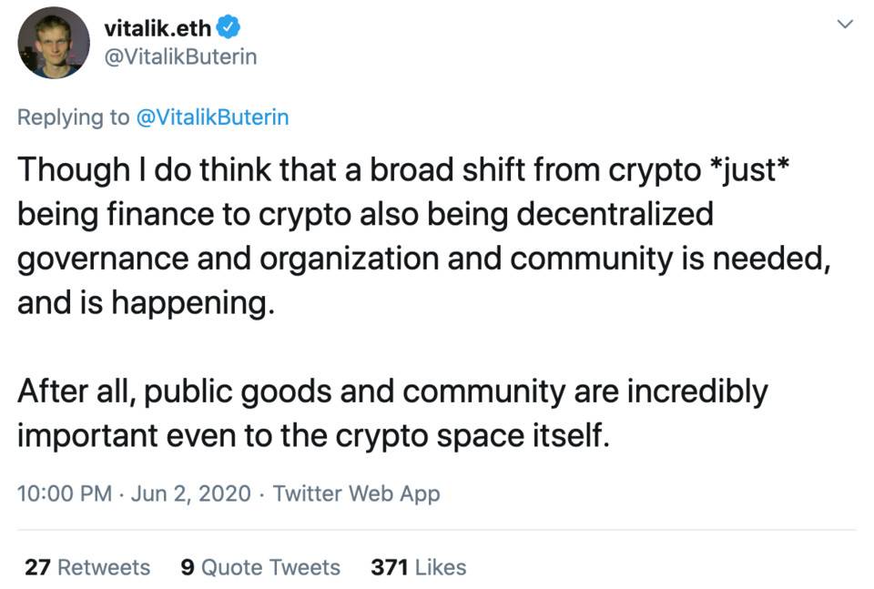Expand the tweet options chevron

click(845, 24)
